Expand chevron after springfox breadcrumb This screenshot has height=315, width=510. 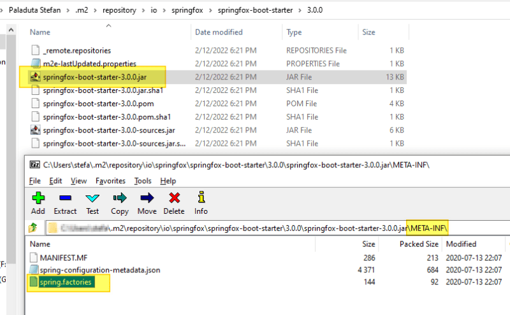pos(210,10)
